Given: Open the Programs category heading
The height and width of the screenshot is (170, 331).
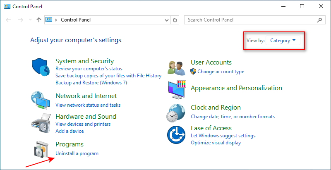Looking at the screenshot, I should pyautogui.click(x=70, y=144).
